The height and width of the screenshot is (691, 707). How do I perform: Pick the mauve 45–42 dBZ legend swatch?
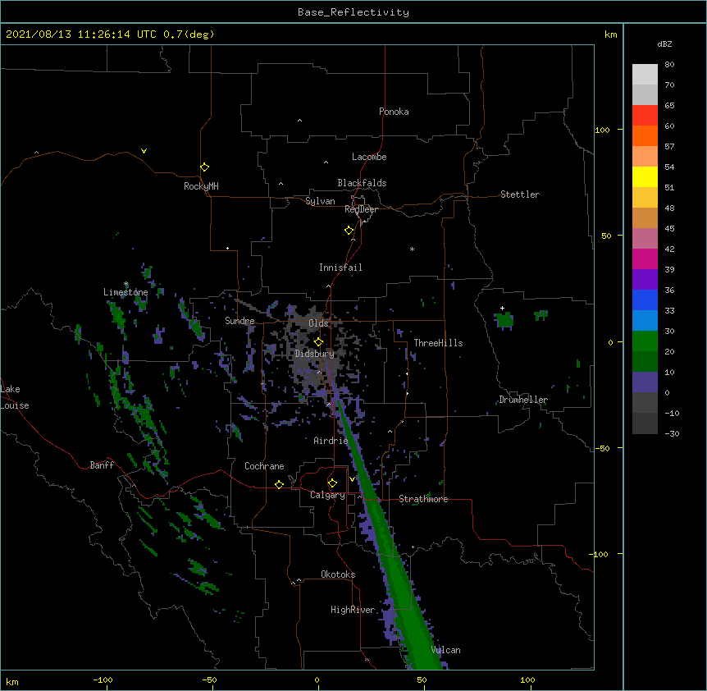pos(645,238)
